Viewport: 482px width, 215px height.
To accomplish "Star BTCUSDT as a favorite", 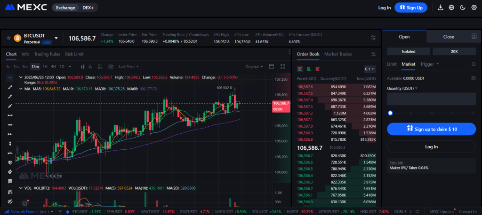I will (x=9, y=38).
